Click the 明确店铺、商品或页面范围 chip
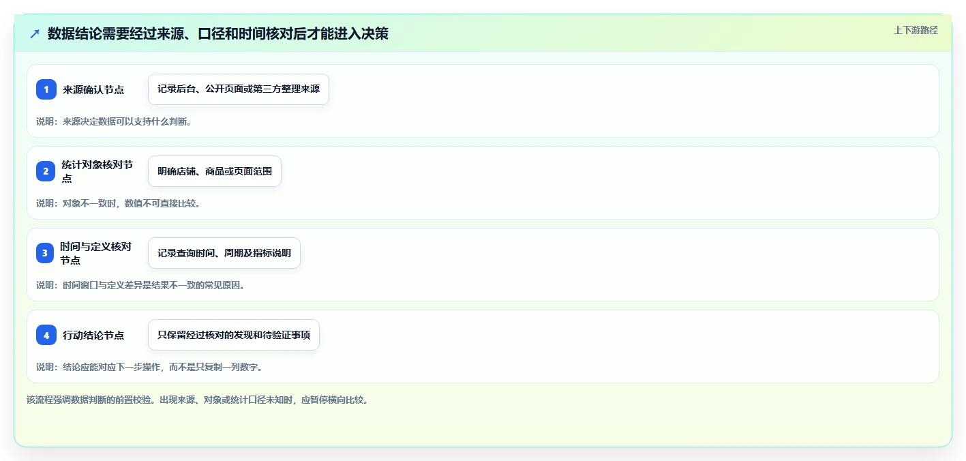Viewport: 966px width, 461px height. coord(215,171)
